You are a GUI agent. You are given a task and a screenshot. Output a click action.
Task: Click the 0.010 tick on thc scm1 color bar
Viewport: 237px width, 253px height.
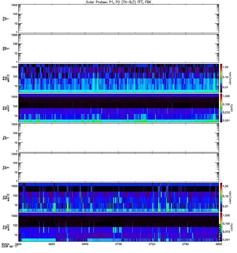(226, 232)
